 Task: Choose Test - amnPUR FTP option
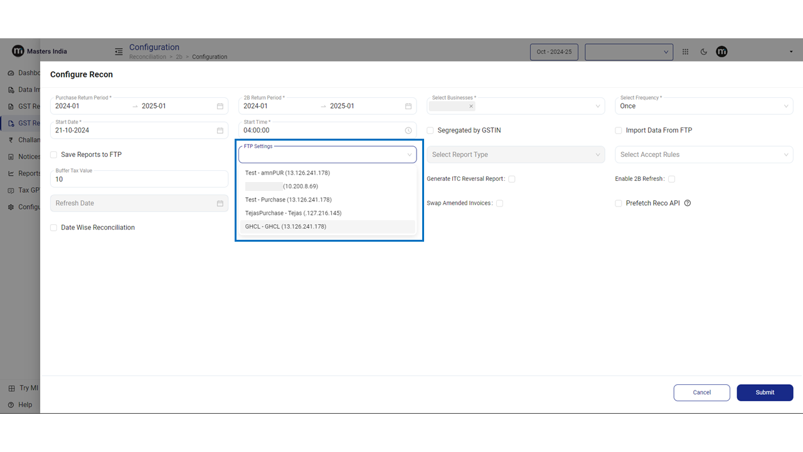287,173
